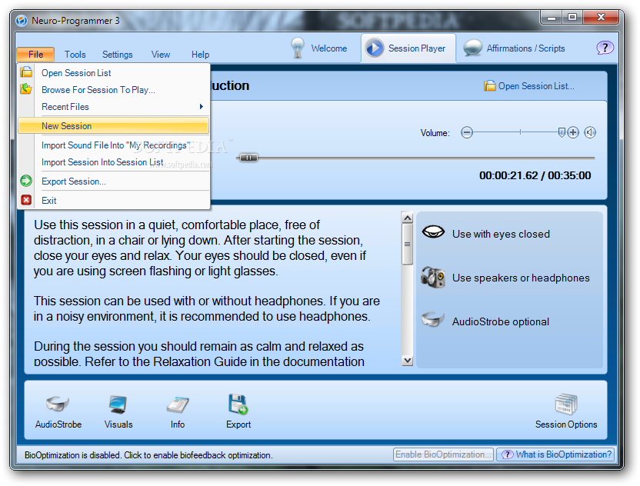The width and height of the screenshot is (640, 486).
Task: Open the session Info notepad icon
Action: pos(178,404)
